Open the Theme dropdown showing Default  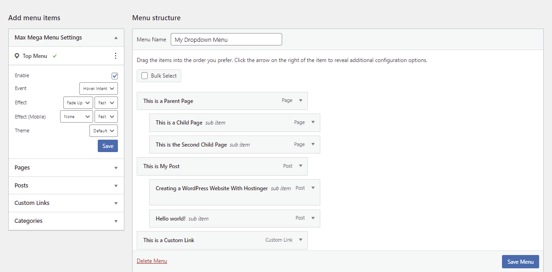(103, 130)
